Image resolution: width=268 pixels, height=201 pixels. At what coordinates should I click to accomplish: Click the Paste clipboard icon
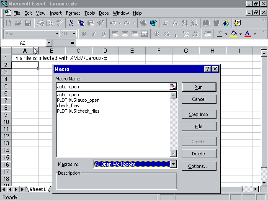pos(91,23)
